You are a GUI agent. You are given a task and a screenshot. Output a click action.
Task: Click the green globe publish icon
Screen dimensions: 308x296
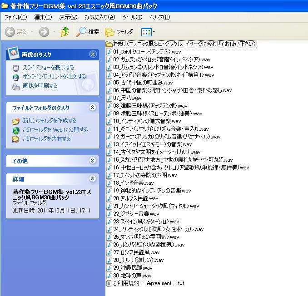click(x=16, y=131)
